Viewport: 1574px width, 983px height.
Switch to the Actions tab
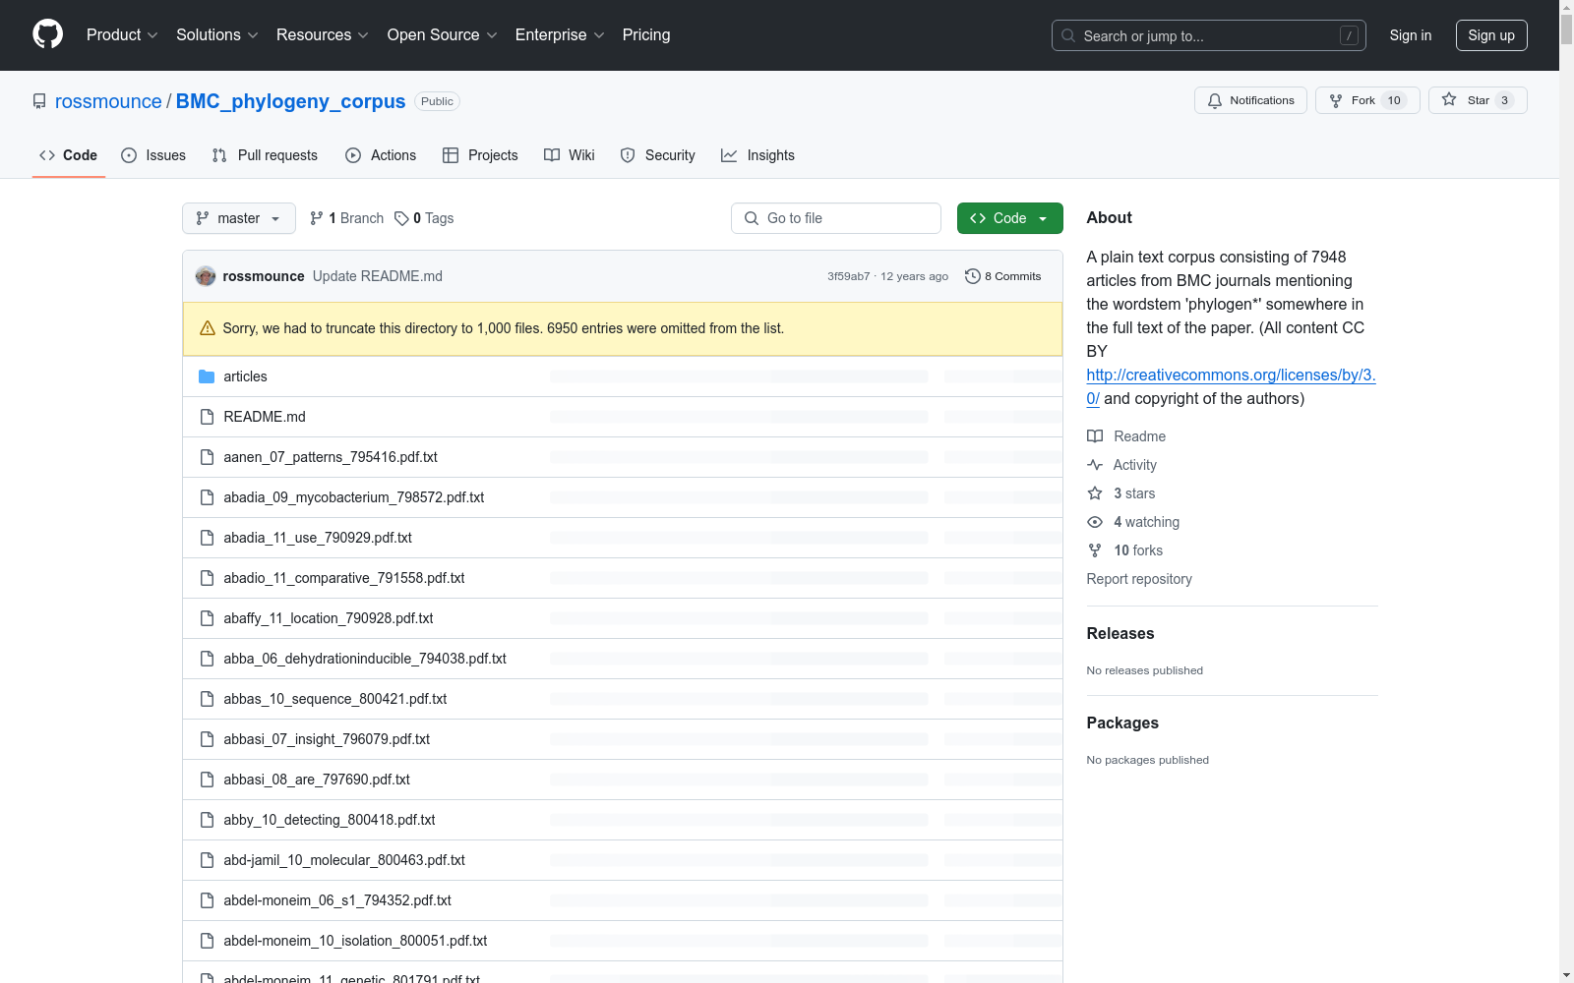tap(381, 155)
